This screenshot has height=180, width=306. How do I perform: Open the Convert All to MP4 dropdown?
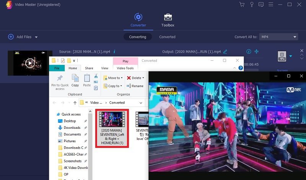pos(278,37)
